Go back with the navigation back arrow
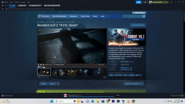The width and height of the screenshot is (185, 104). point(3,5)
